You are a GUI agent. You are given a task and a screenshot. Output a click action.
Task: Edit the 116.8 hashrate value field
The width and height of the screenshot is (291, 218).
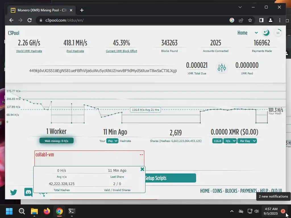217,141
